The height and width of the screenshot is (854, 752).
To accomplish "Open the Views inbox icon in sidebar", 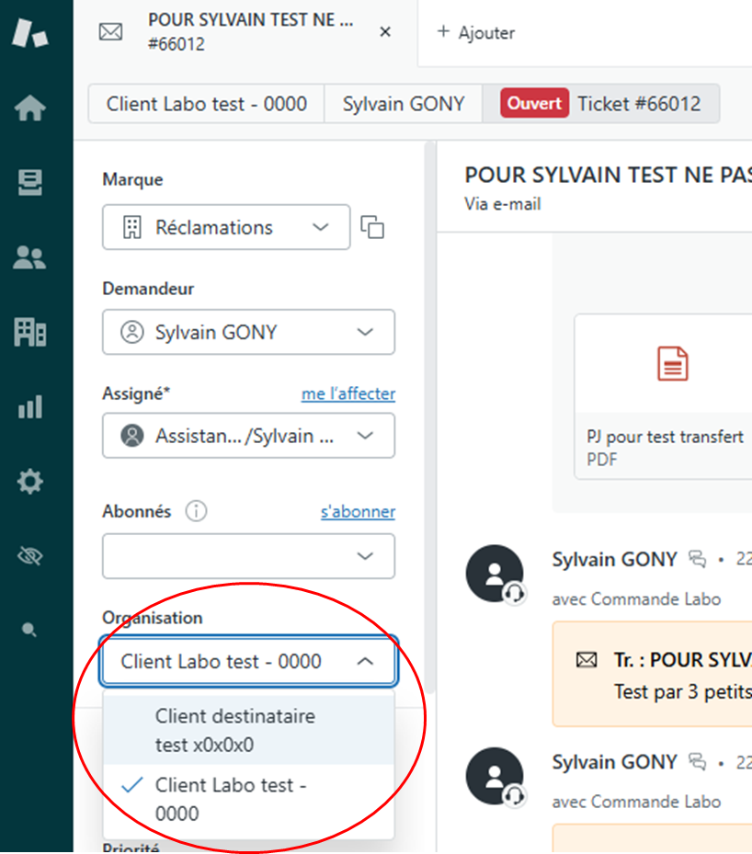I will click(x=30, y=183).
